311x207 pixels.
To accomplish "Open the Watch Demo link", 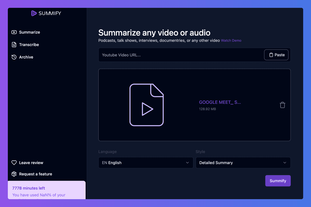I will point(231,40).
